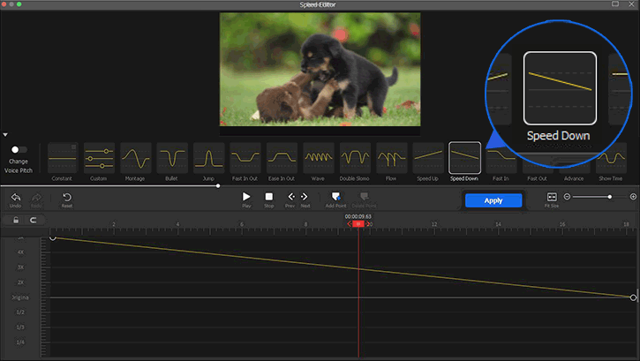
Task: Go to the next point
Action: 305,197
